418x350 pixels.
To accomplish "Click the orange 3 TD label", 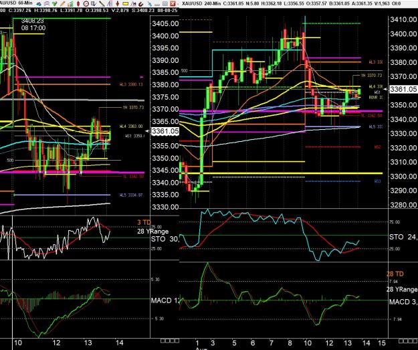I will click(x=144, y=222).
